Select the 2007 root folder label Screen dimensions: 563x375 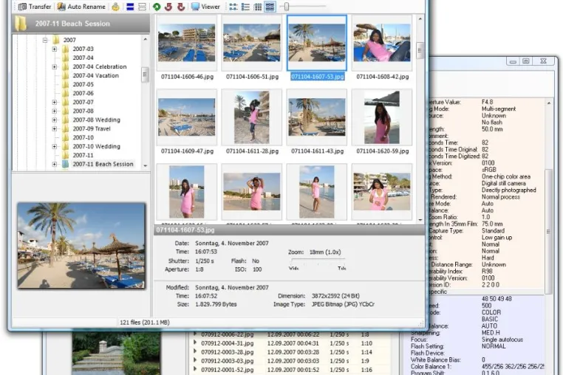tap(69, 40)
